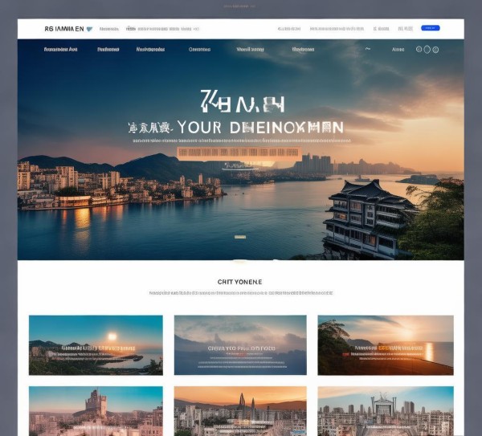Screen dimensions: 482x436
Task: Open the misty mountain card in the top center
Action: coord(240,344)
